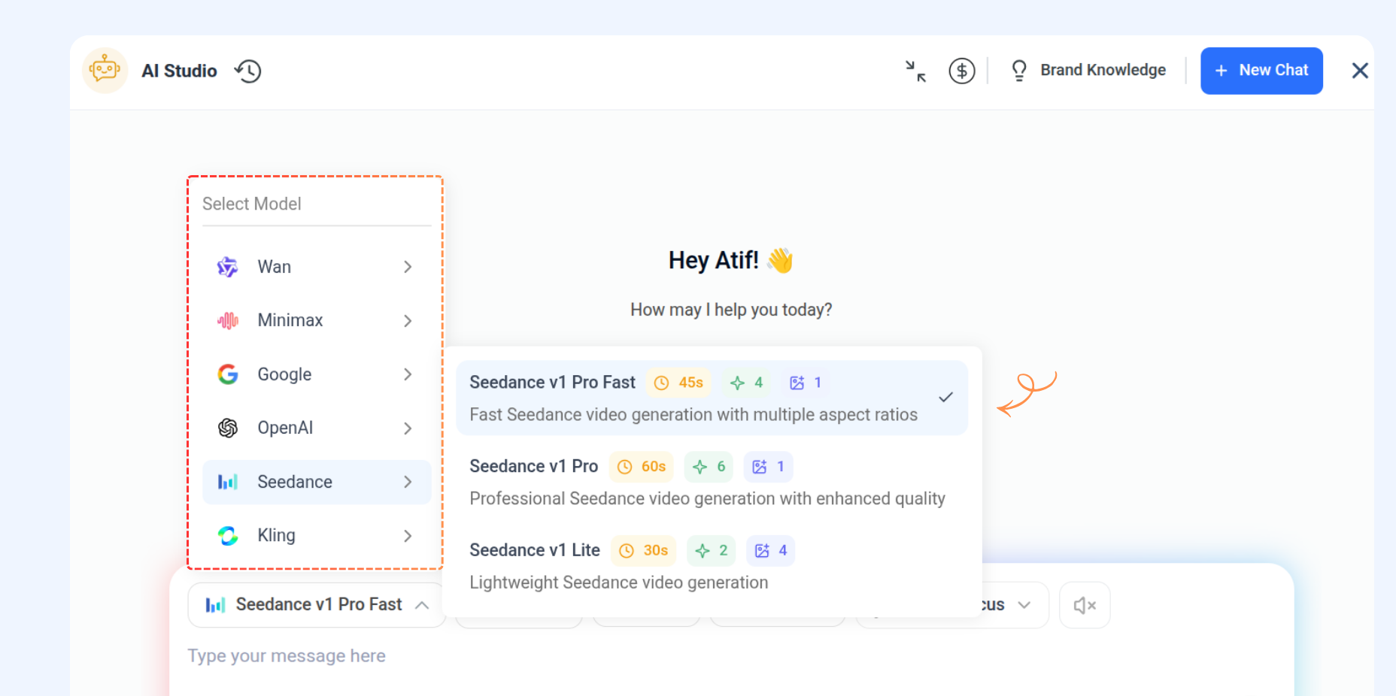The width and height of the screenshot is (1396, 696).
Task: Click the Brand Knowledge lightbulb icon
Action: (x=1019, y=71)
